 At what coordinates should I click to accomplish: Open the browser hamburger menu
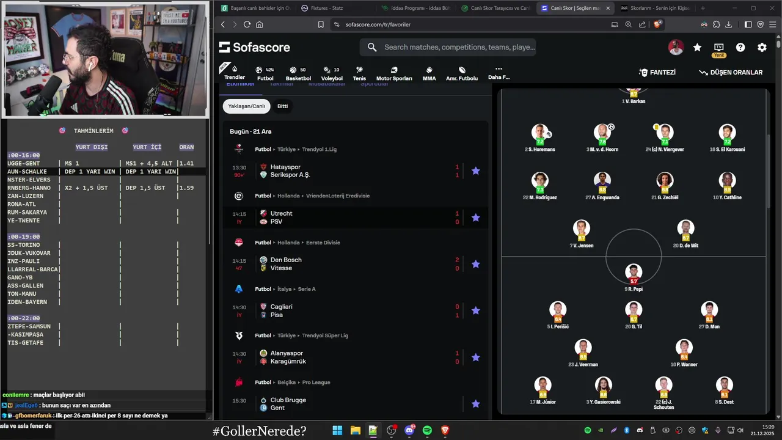[773, 24]
